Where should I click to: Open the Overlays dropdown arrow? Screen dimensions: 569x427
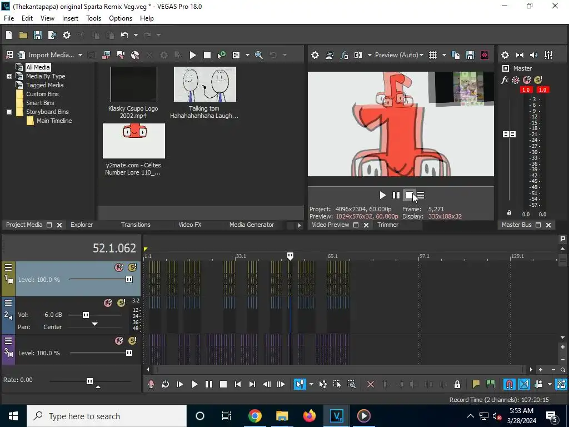coord(444,55)
